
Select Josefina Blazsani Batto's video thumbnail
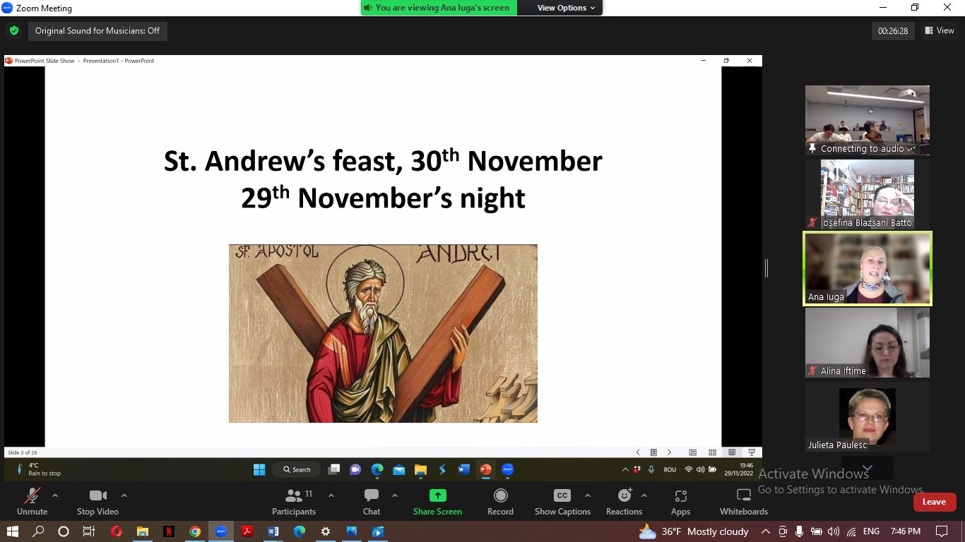click(868, 194)
